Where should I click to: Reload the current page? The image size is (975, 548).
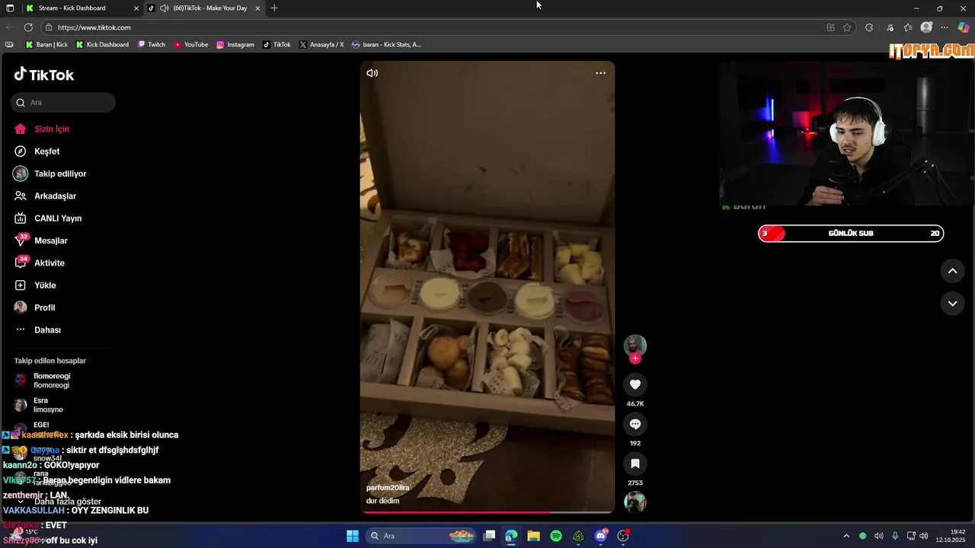point(28,27)
